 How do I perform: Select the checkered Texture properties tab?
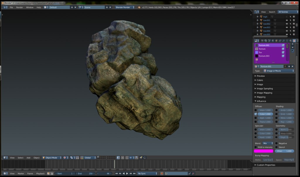coord(294,41)
